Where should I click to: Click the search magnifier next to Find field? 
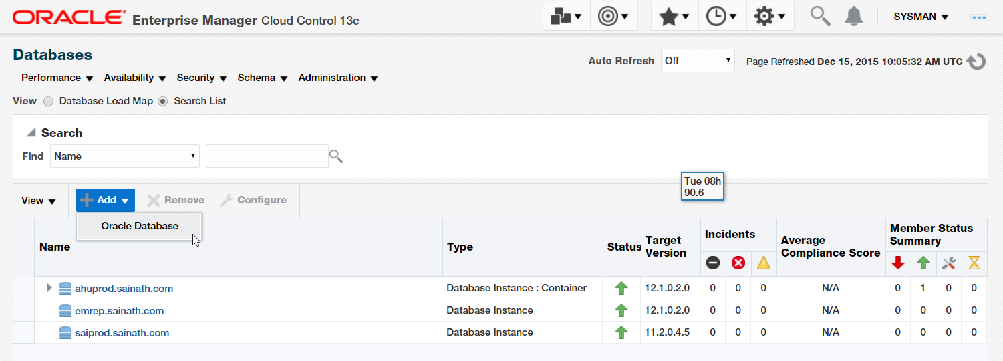click(x=336, y=156)
